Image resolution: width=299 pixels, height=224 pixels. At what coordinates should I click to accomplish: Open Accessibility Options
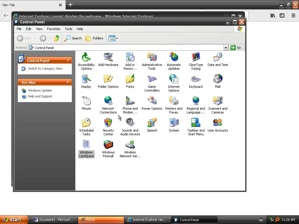[x=86, y=61]
